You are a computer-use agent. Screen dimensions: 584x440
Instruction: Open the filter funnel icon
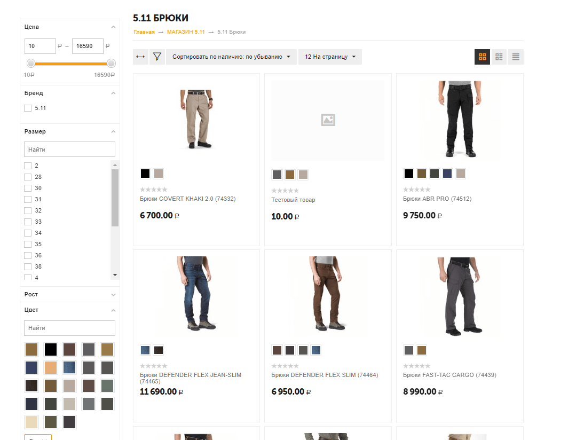[x=157, y=57]
